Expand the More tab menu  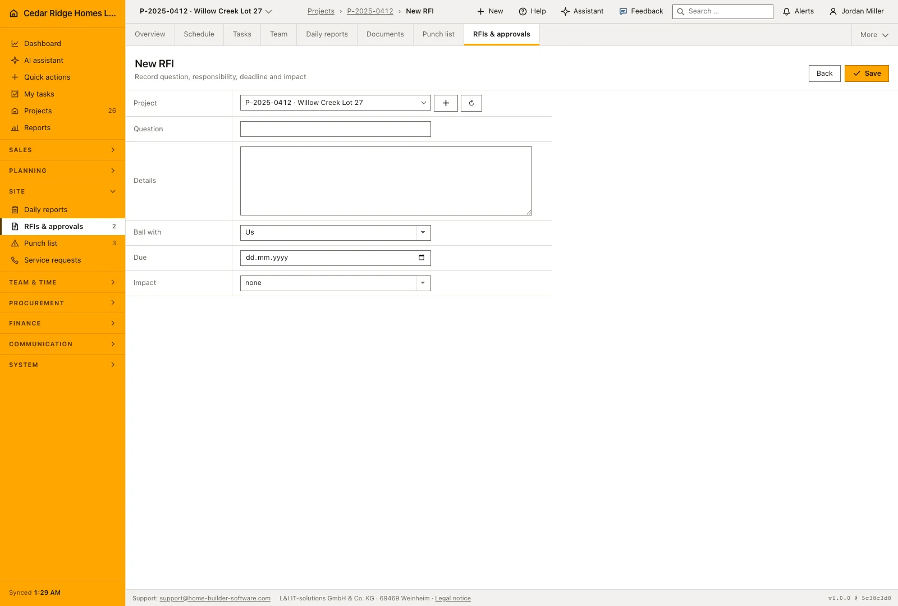(874, 35)
